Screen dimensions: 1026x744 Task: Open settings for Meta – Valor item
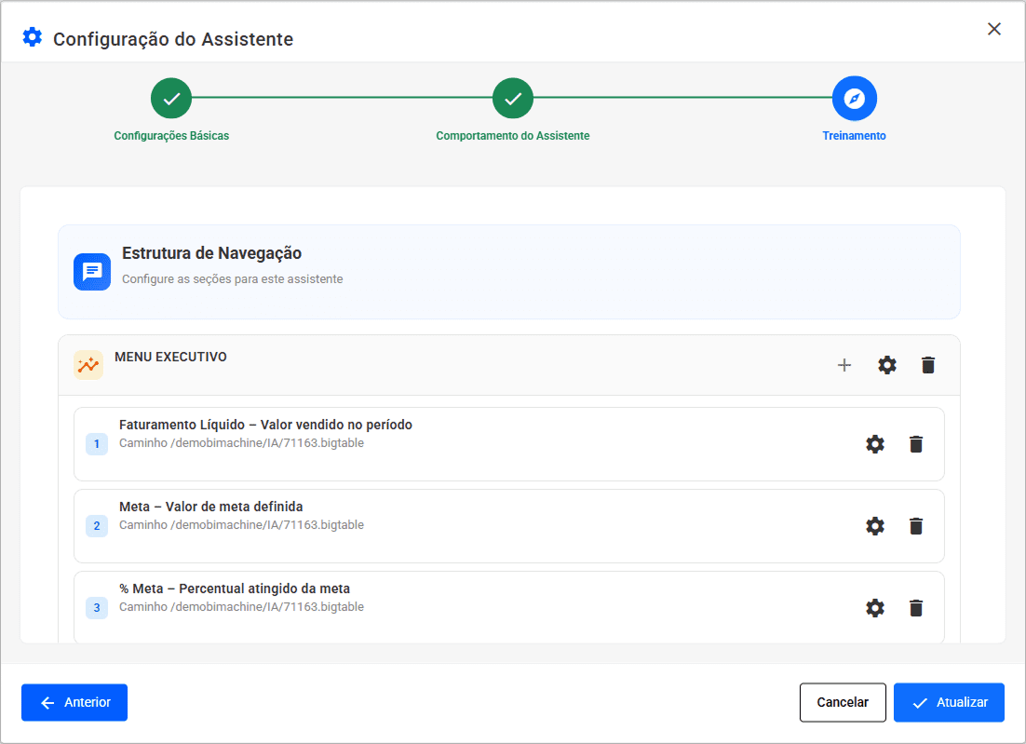[x=875, y=526]
